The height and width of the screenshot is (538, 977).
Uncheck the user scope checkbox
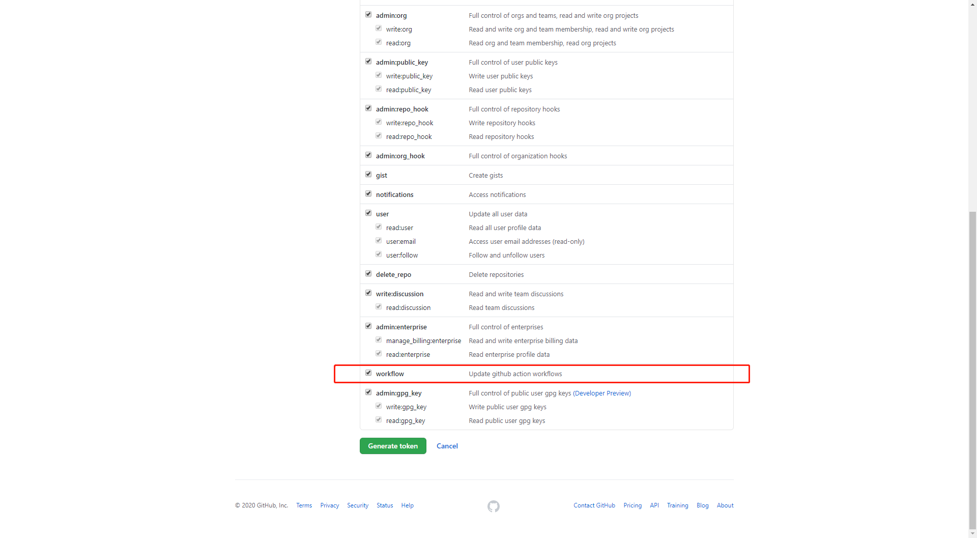click(x=368, y=213)
